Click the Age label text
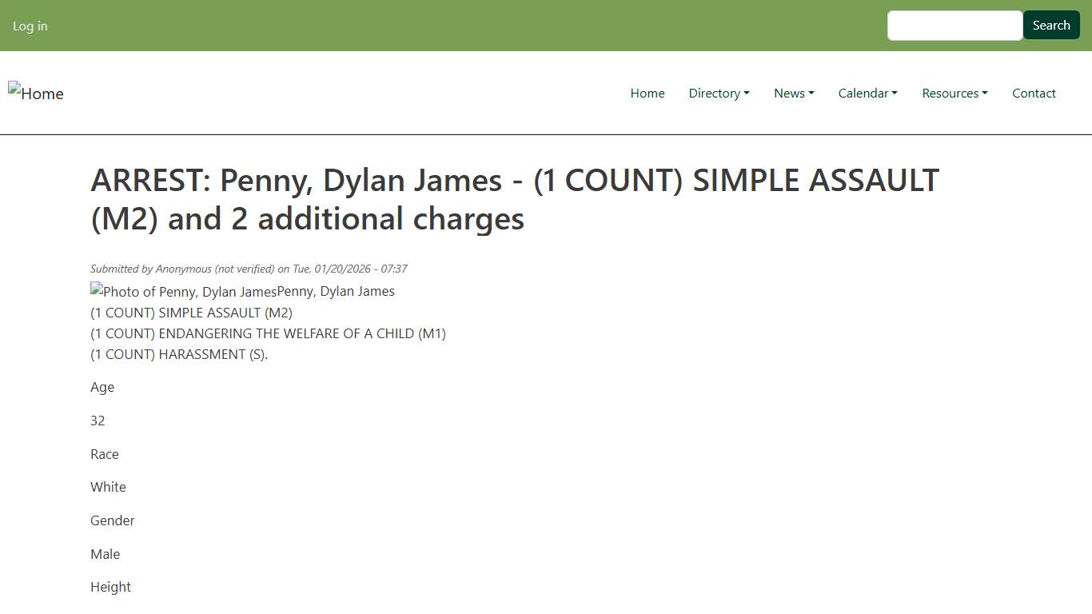The height and width of the screenshot is (614, 1092). pyautogui.click(x=102, y=387)
